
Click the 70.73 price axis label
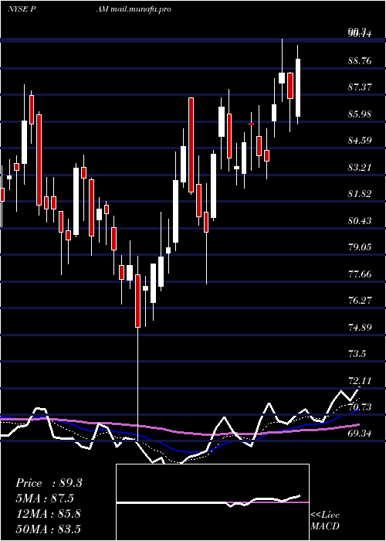(x=360, y=407)
